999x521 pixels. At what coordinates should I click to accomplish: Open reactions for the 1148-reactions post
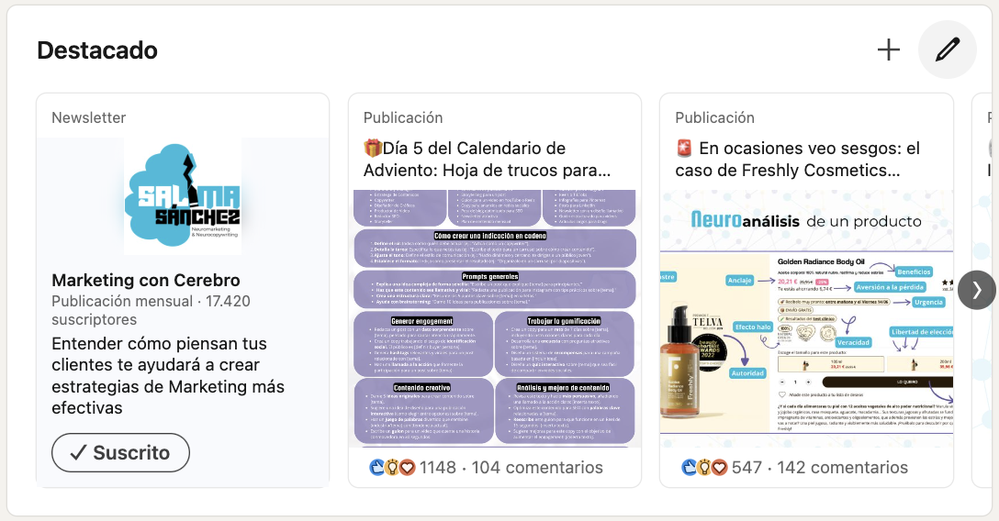coord(412,468)
